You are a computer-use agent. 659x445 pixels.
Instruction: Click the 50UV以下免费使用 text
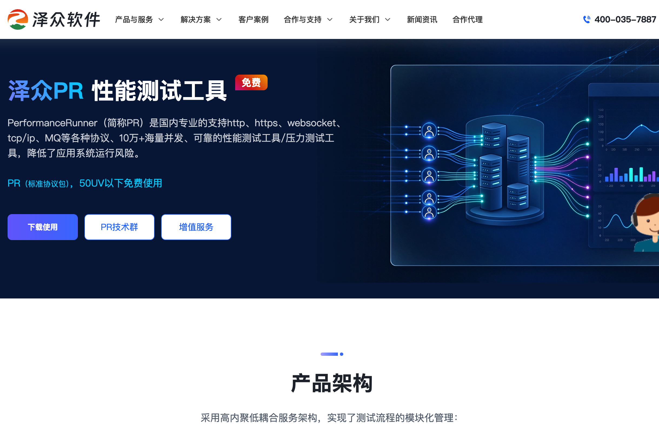click(x=121, y=183)
